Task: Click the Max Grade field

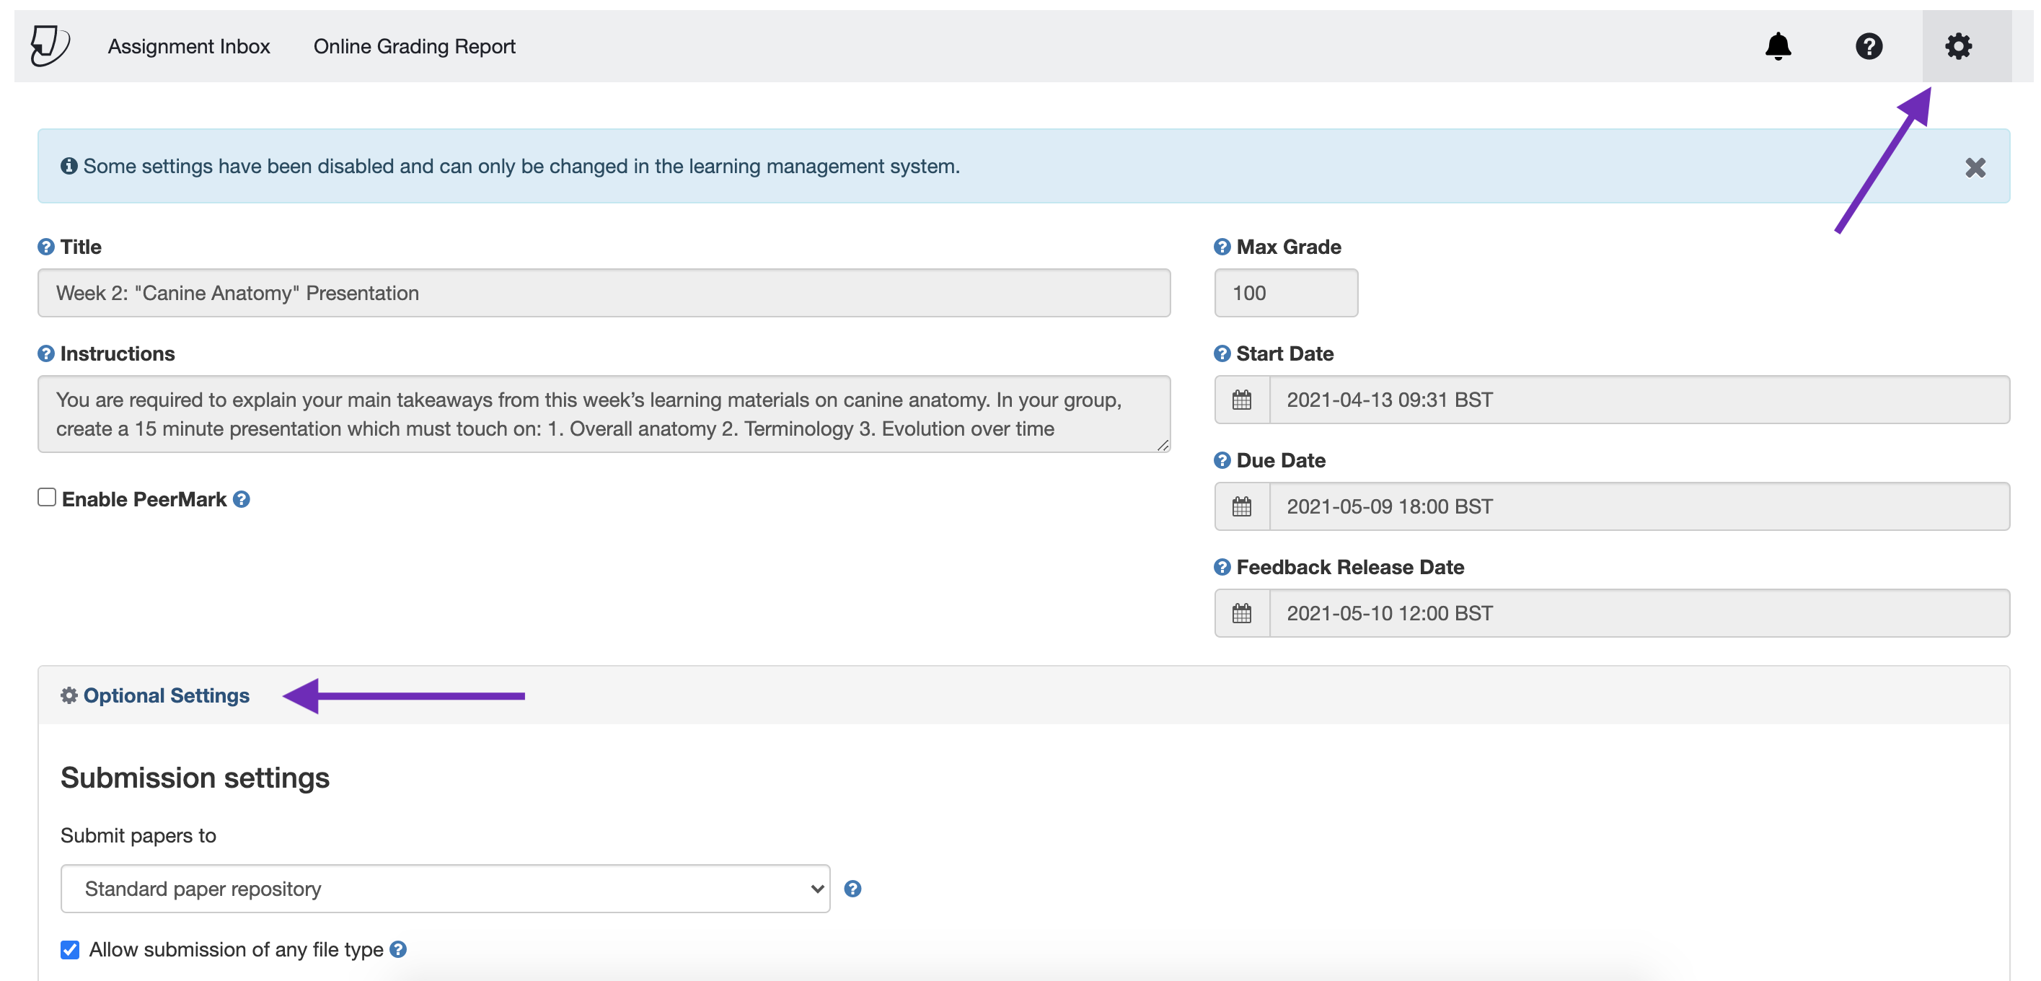Action: tap(1286, 293)
